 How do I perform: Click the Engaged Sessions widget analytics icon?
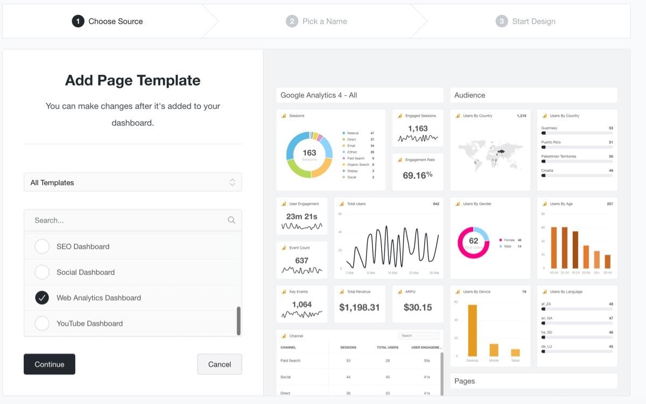point(400,116)
